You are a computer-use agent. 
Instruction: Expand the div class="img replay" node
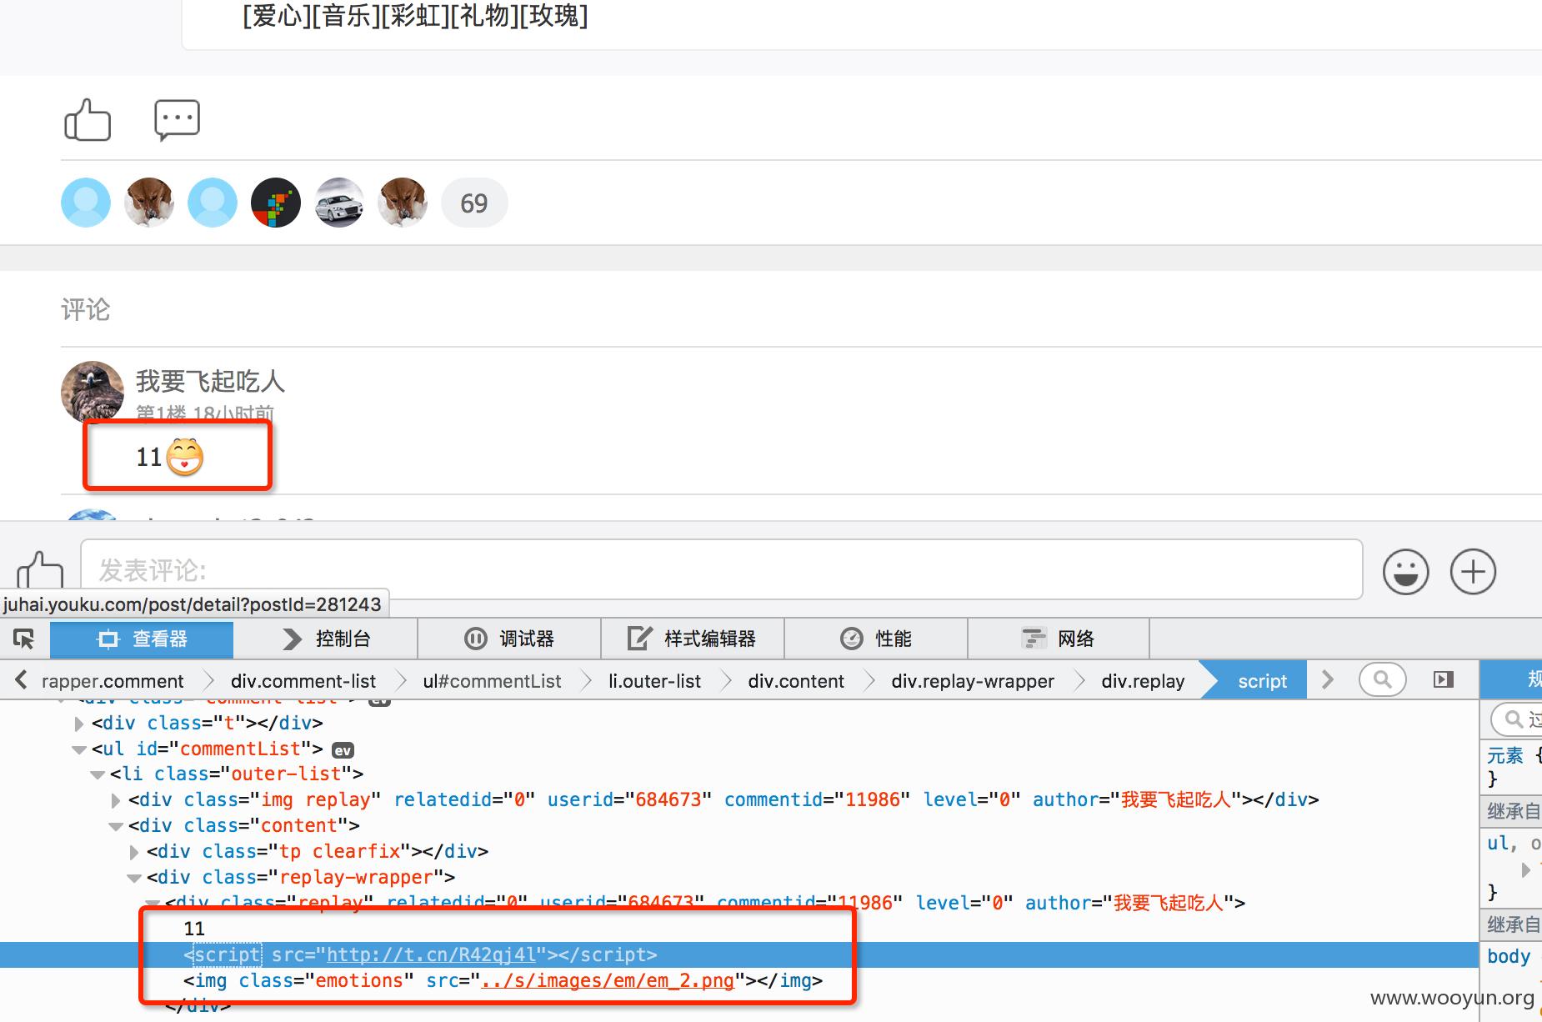click(x=116, y=801)
